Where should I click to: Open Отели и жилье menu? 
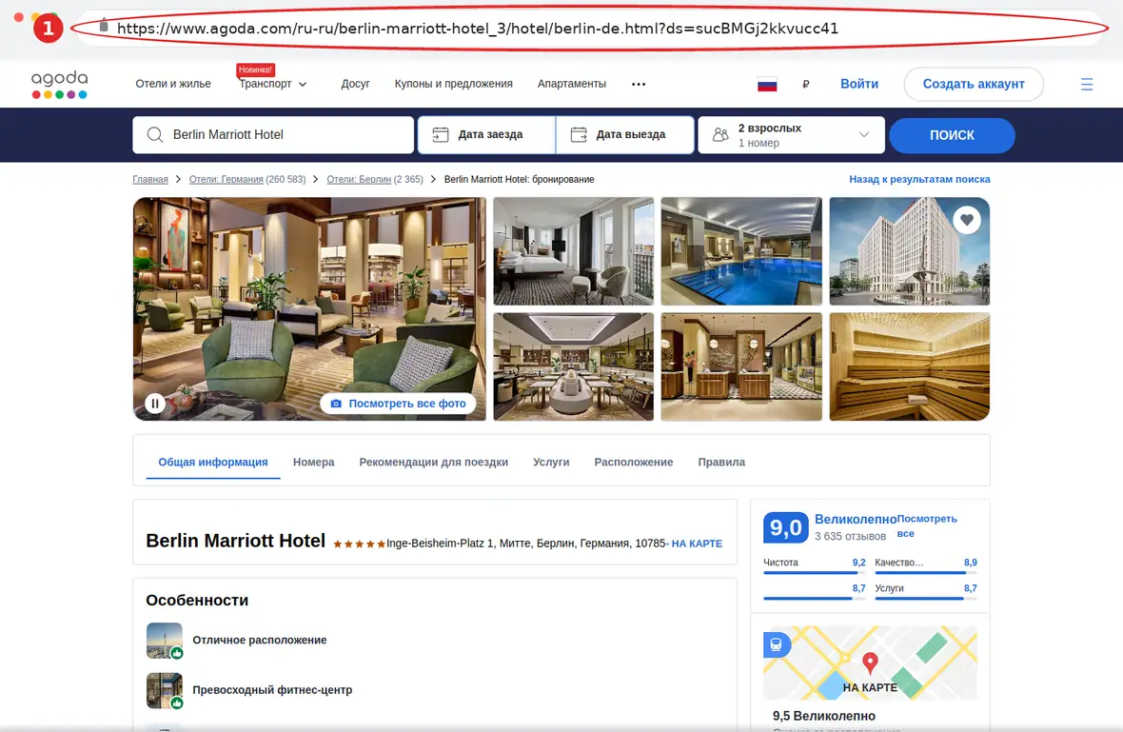173,84
